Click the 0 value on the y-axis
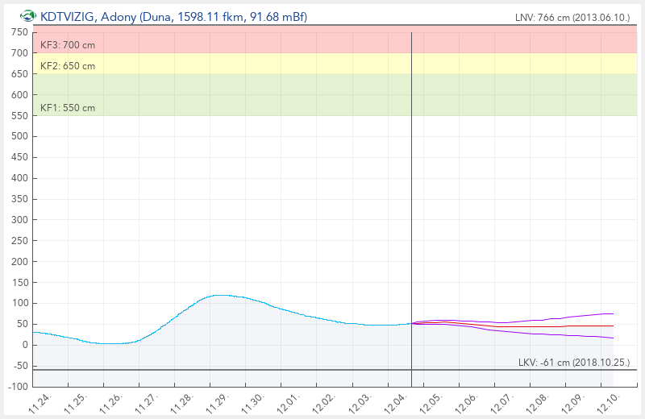This screenshot has height=419, width=645. click(x=25, y=345)
